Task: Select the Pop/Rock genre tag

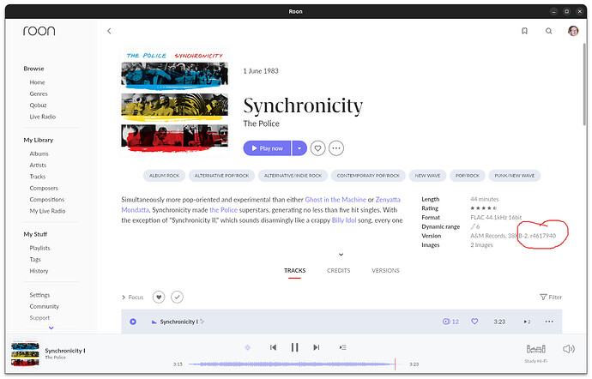Action: [x=467, y=176]
